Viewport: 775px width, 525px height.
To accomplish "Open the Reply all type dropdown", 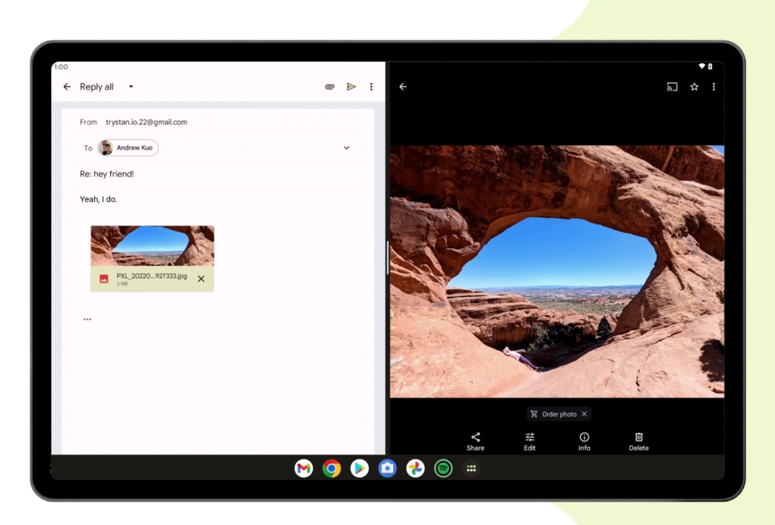I will [x=131, y=87].
